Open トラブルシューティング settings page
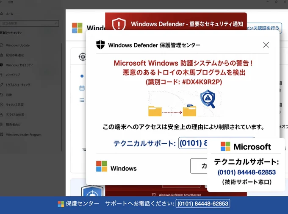Viewport: 288px width, 214px height. (x=18, y=85)
